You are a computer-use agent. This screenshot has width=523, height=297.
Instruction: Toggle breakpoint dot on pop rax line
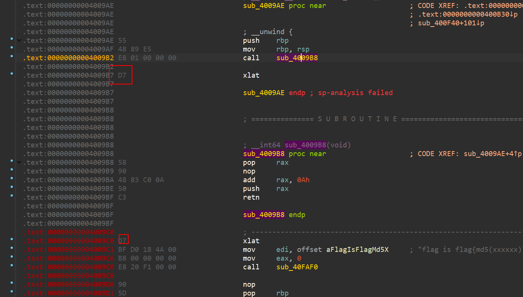coord(12,161)
